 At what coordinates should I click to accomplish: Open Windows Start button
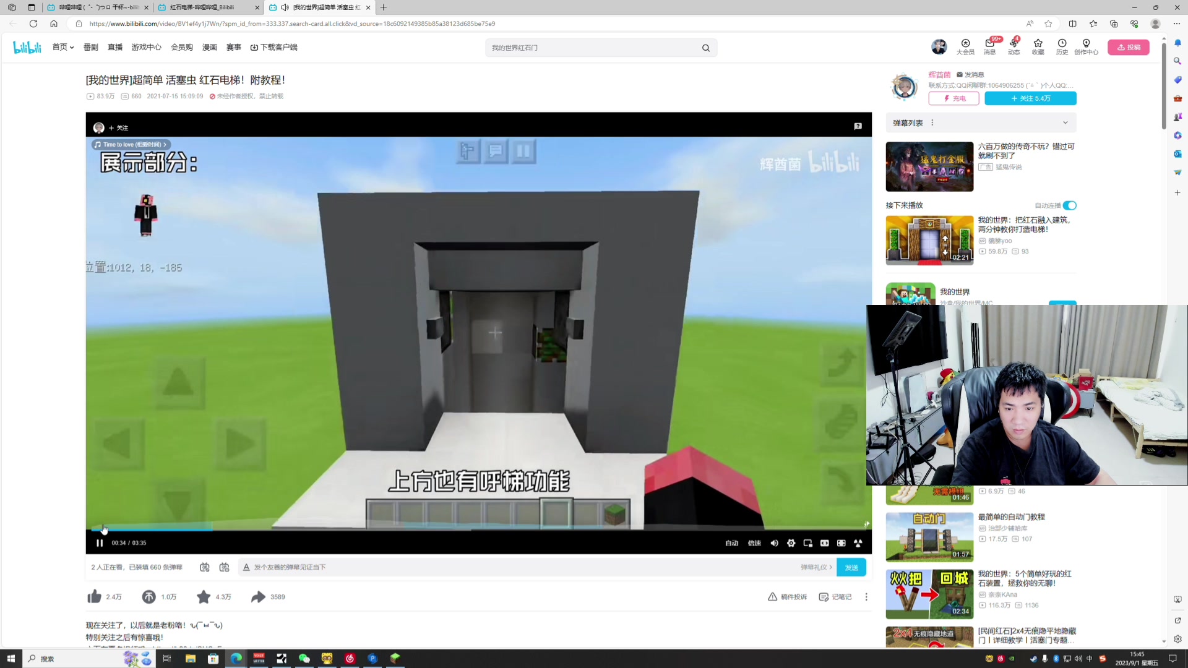click(11, 659)
